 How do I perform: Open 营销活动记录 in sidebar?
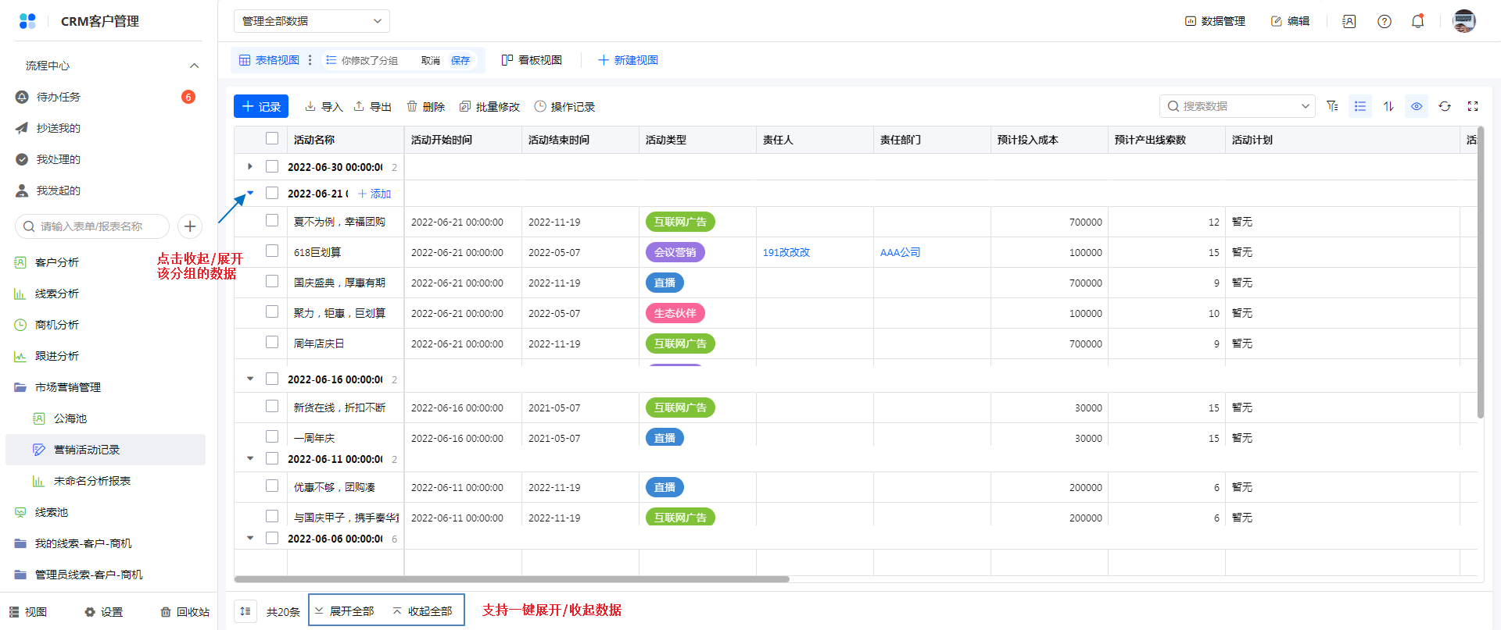click(87, 450)
